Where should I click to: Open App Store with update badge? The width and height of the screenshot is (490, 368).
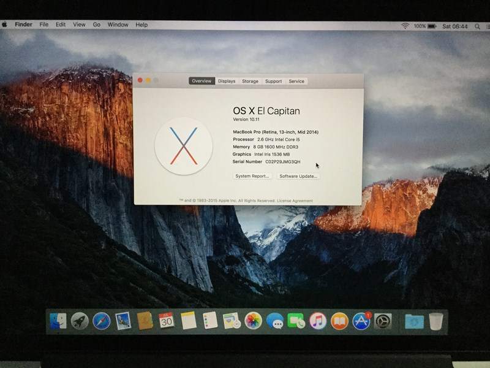[x=361, y=321]
